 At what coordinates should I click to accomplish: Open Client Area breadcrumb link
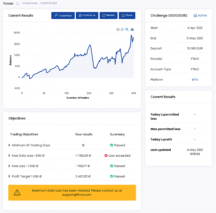click(x=30, y=3)
